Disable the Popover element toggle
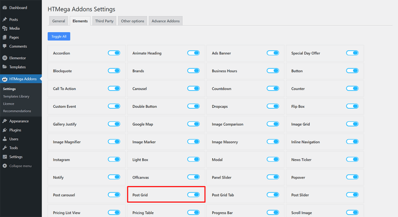Viewport: 398px width, 217px height. [x=352, y=177]
